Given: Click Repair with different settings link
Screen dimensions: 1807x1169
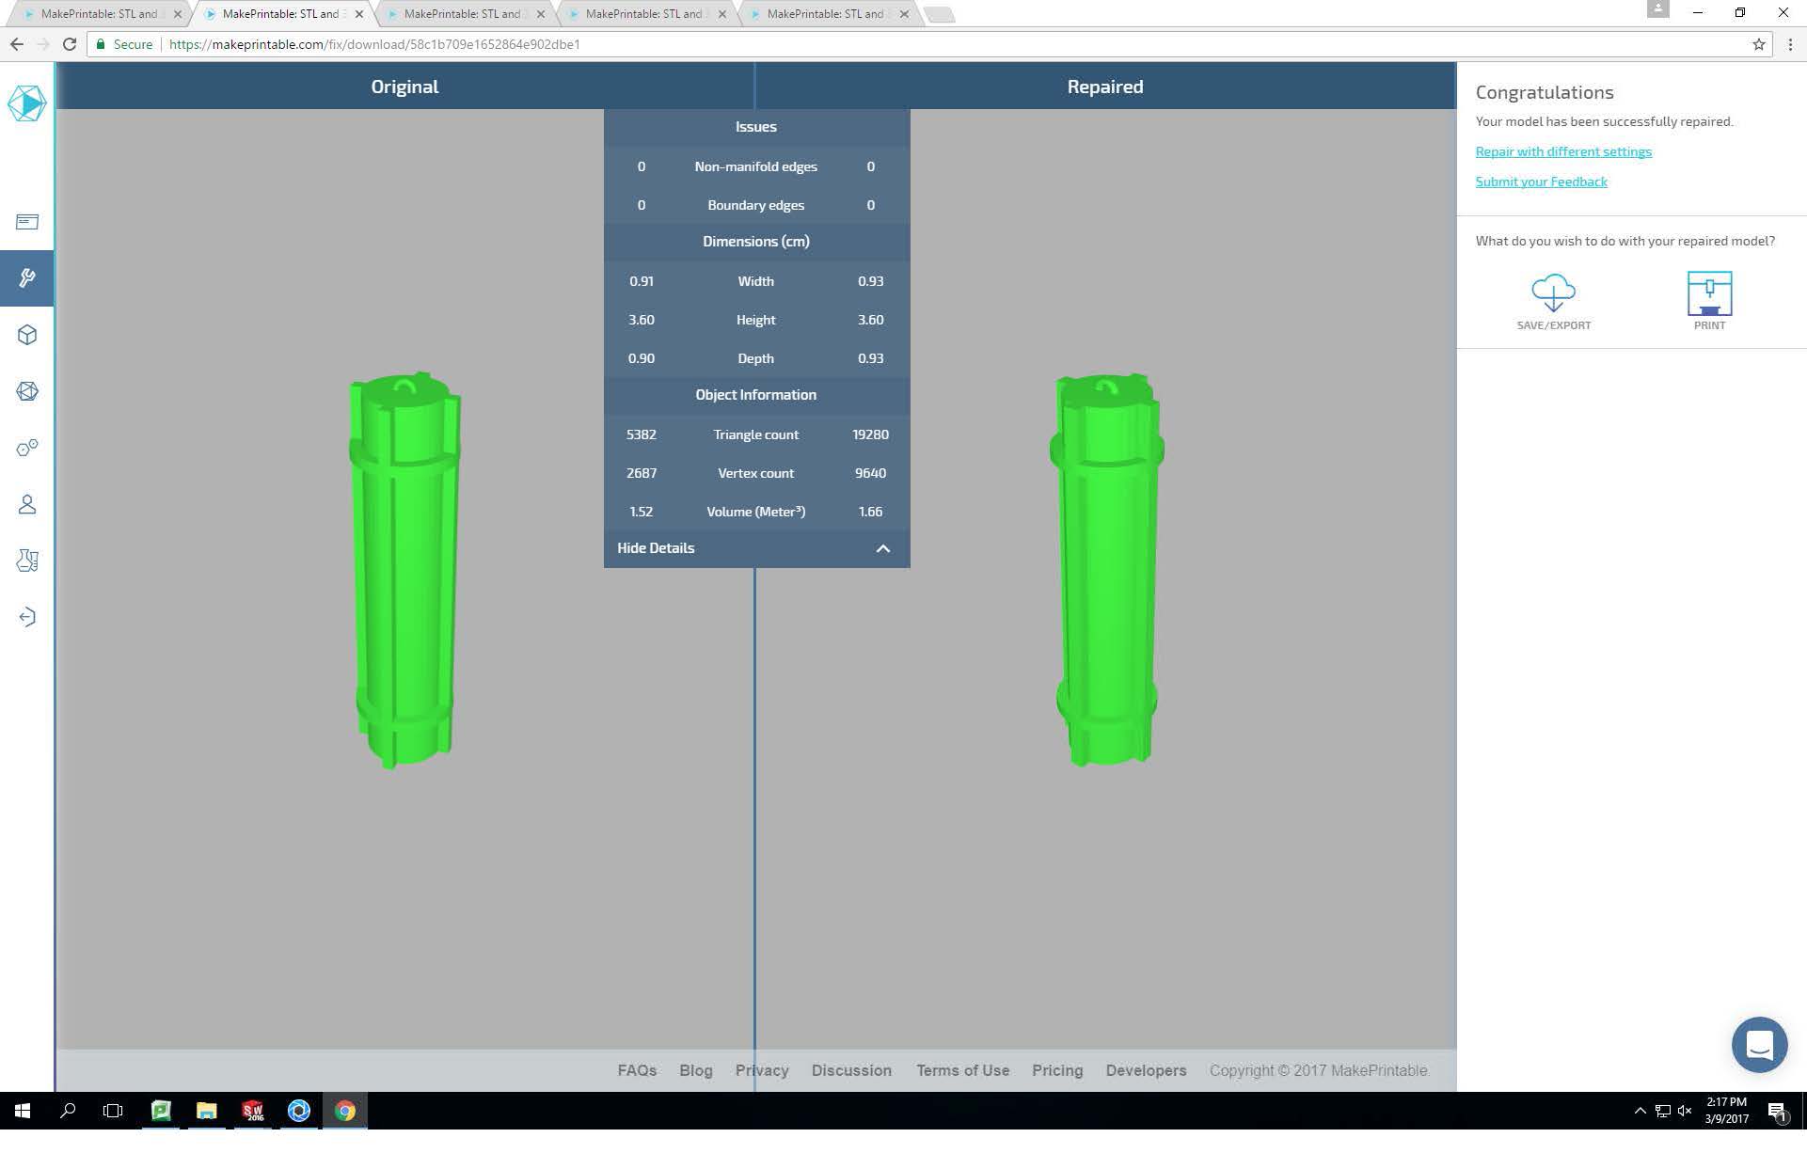Looking at the screenshot, I should (x=1562, y=151).
